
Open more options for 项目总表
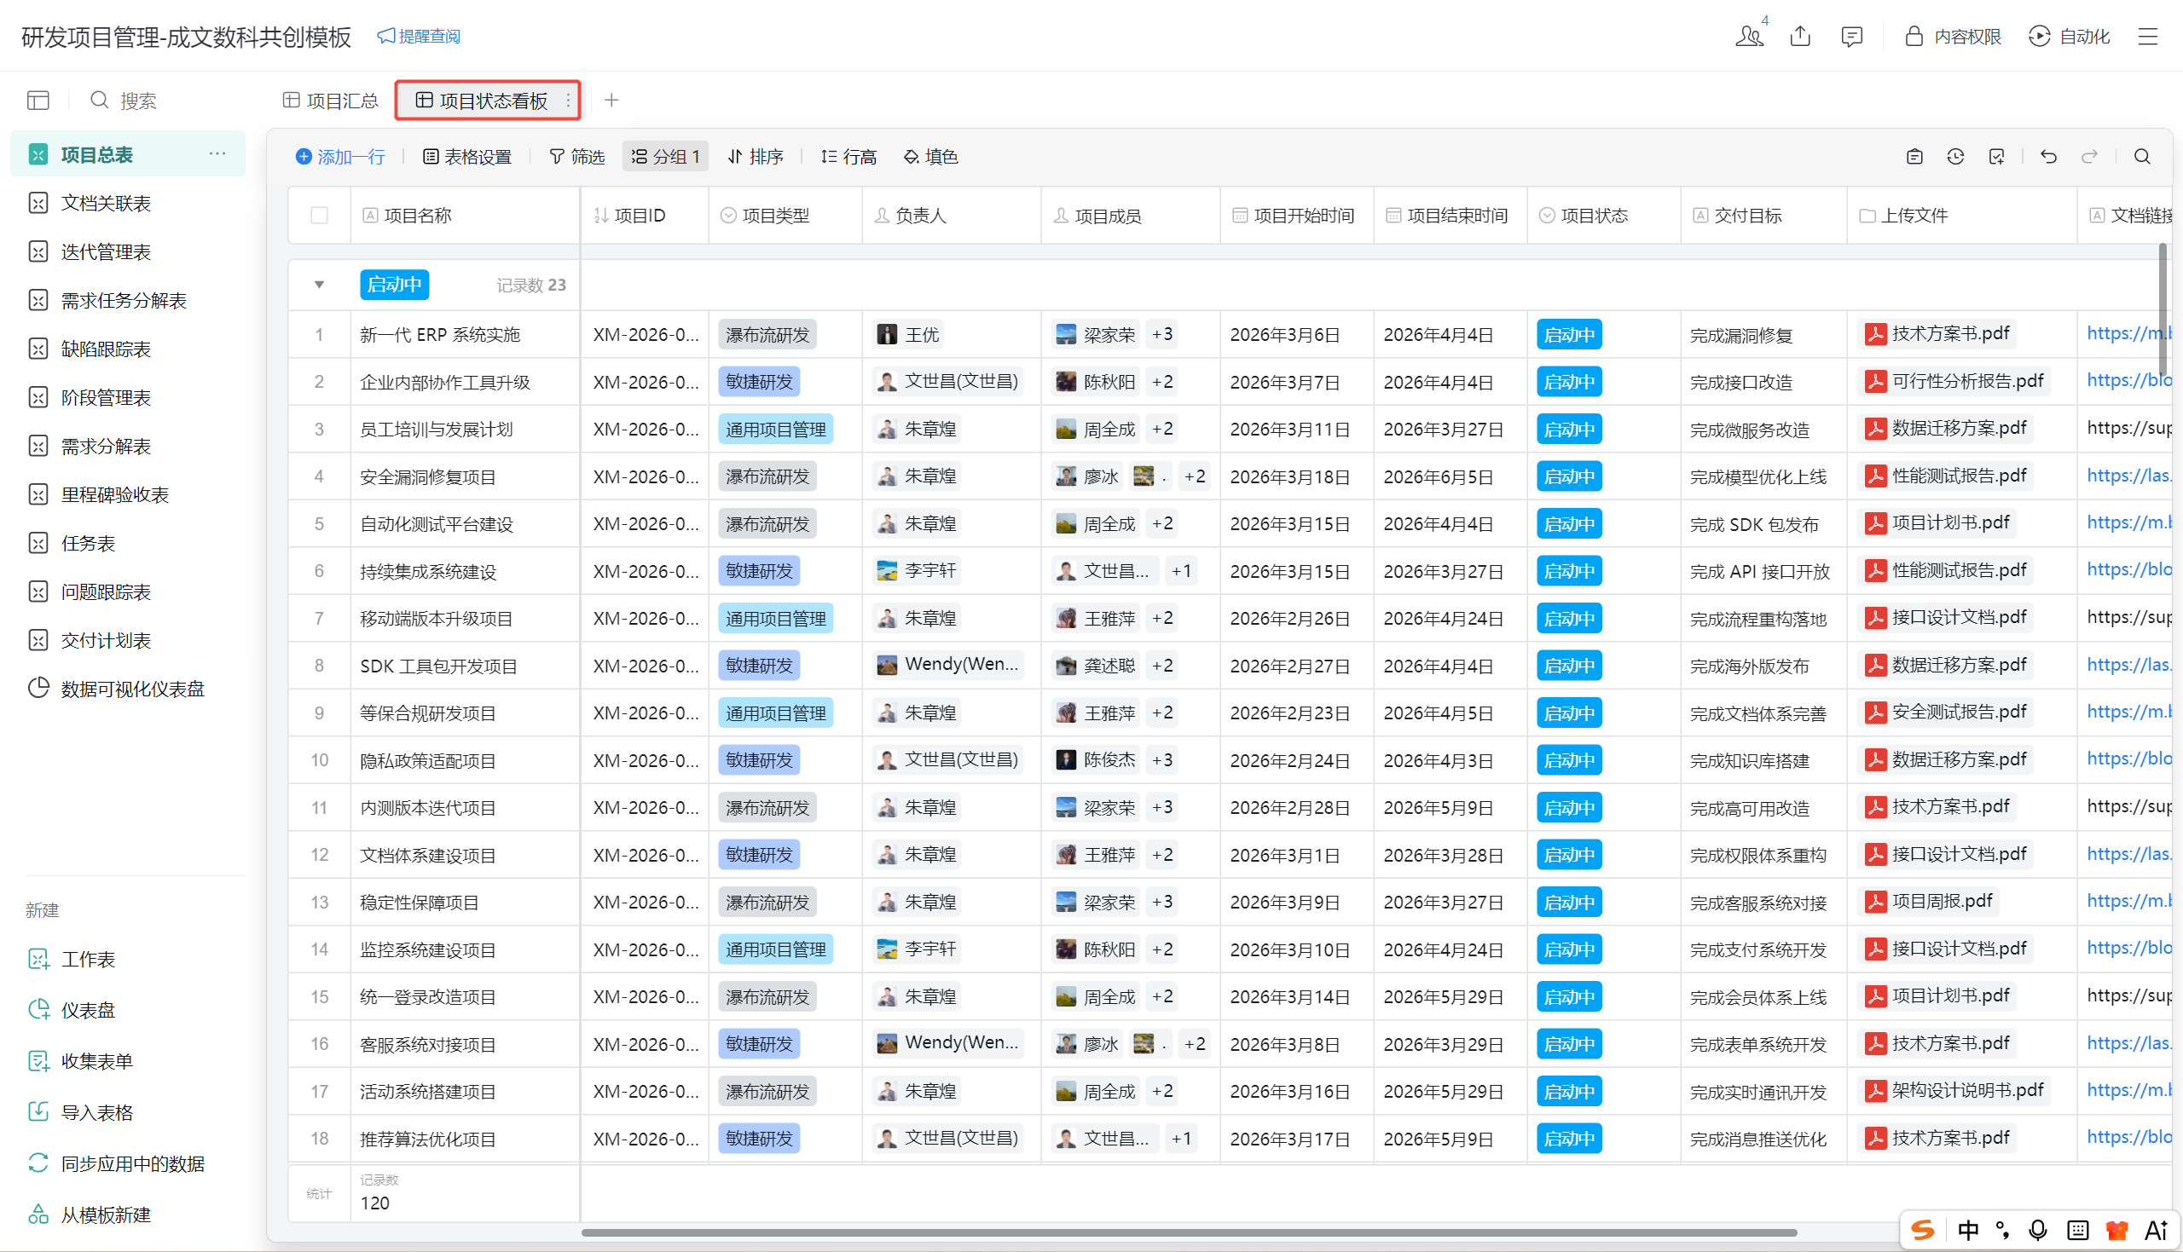click(217, 154)
